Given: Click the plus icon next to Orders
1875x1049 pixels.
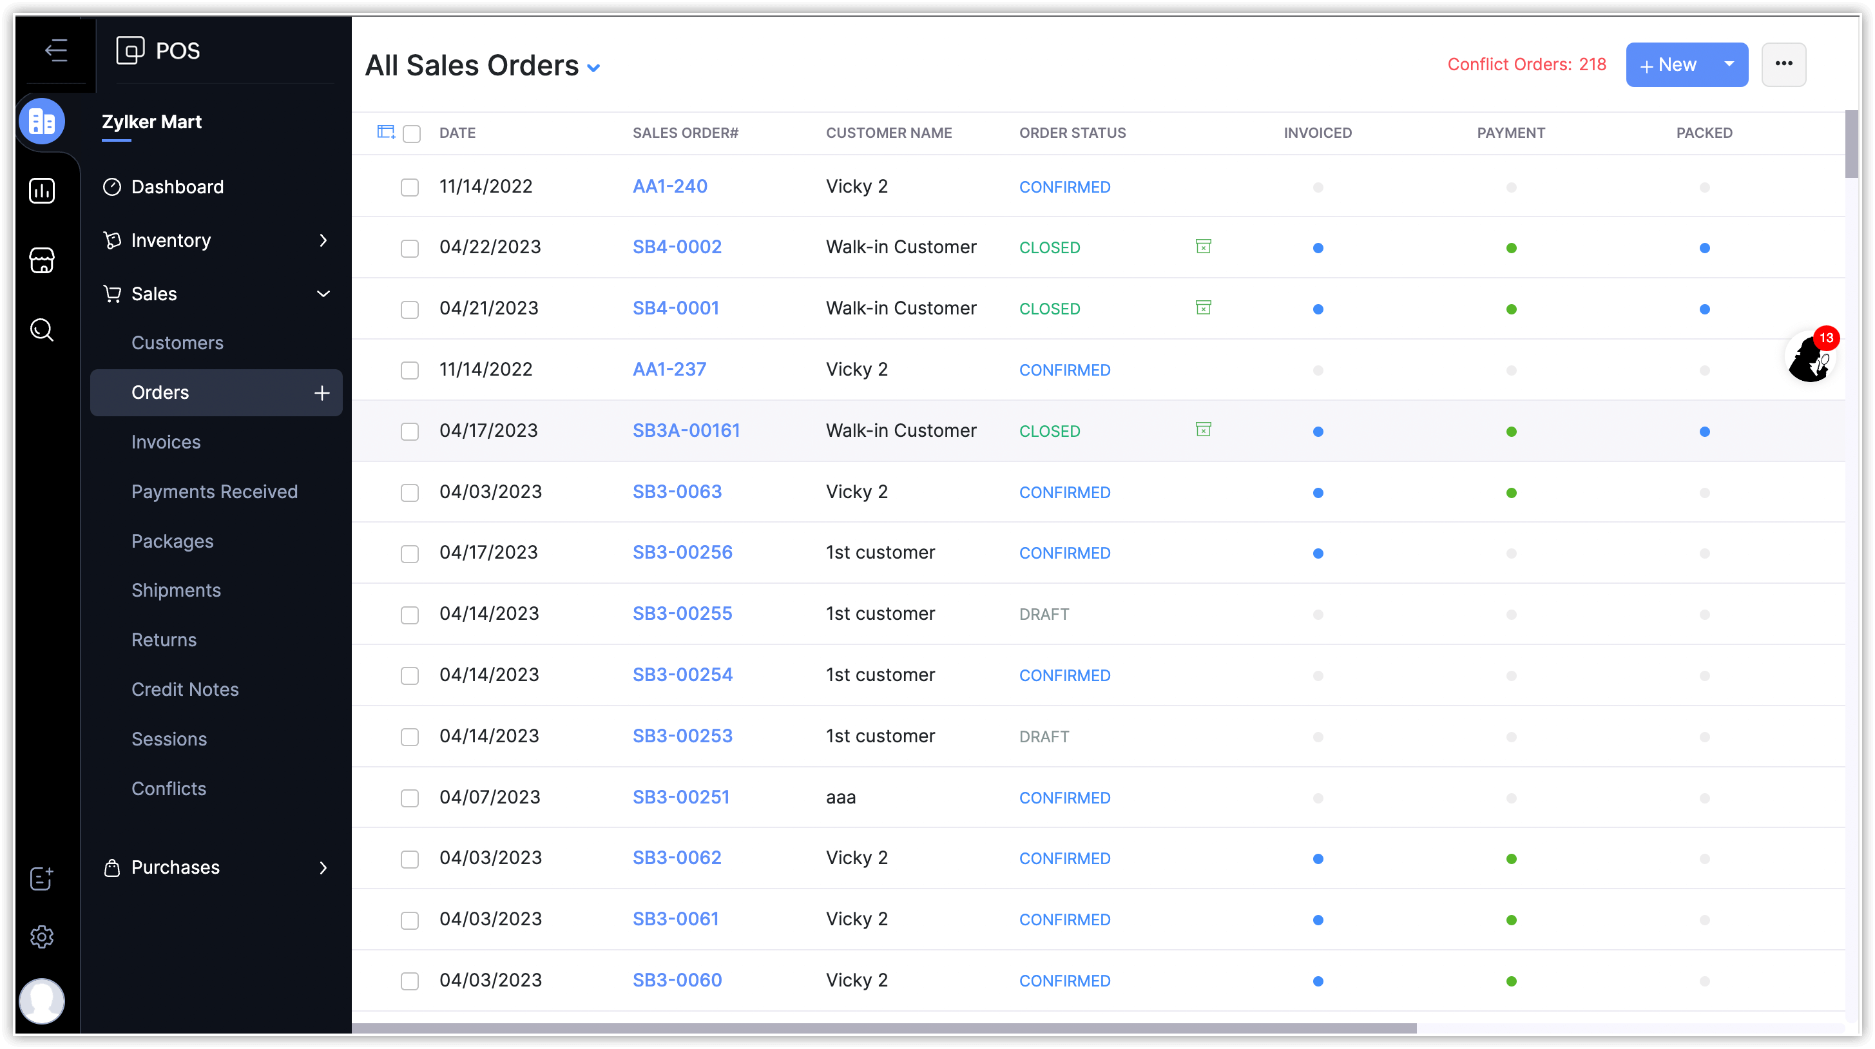Looking at the screenshot, I should pos(322,393).
